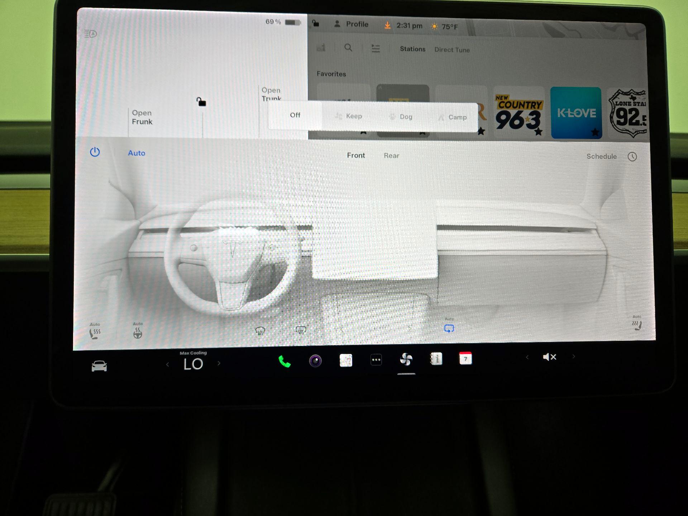Image resolution: width=688 pixels, height=516 pixels.
Task: Play the K-LOVE favorite station
Action: [x=575, y=112]
